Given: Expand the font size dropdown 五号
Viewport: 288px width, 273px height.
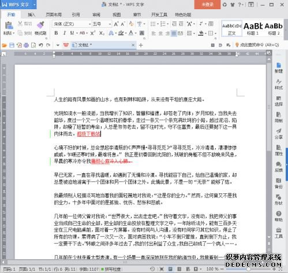Looking at the screenshot, I should click(102, 24).
